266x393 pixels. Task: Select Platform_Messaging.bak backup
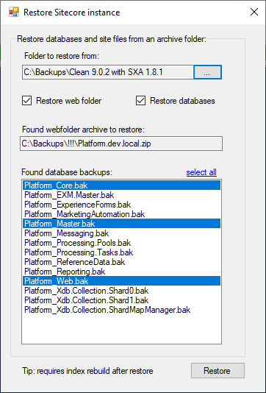122,233
